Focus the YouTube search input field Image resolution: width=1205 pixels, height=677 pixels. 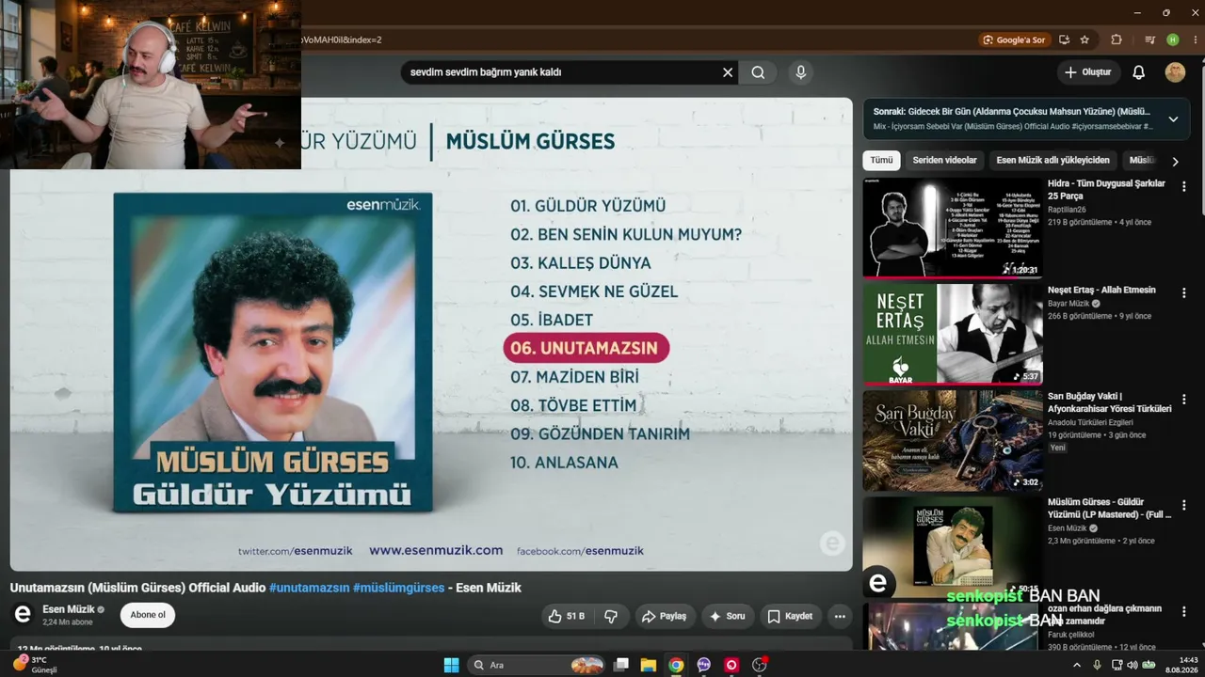[562, 72]
